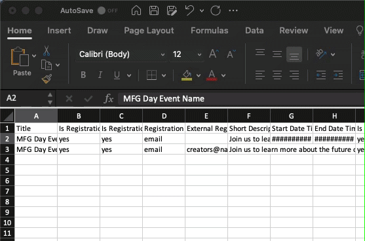Open Insert Function with the fx icon

click(109, 99)
